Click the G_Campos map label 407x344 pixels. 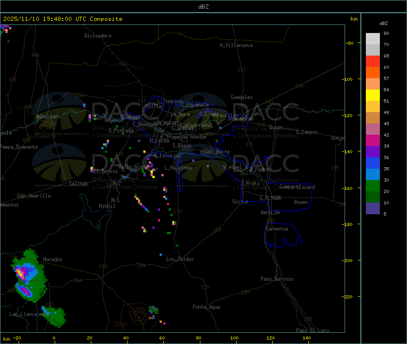[307, 132]
